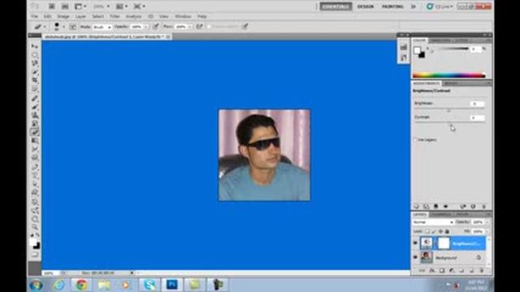Select the Essentials workspace button
Image resolution: width=520 pixels, height=292 pixels.
(x=336, y=6)
